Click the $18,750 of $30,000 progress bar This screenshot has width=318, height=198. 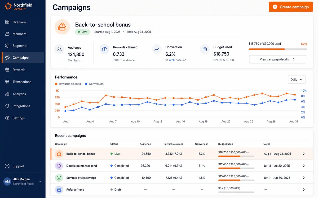click(278, 49)
